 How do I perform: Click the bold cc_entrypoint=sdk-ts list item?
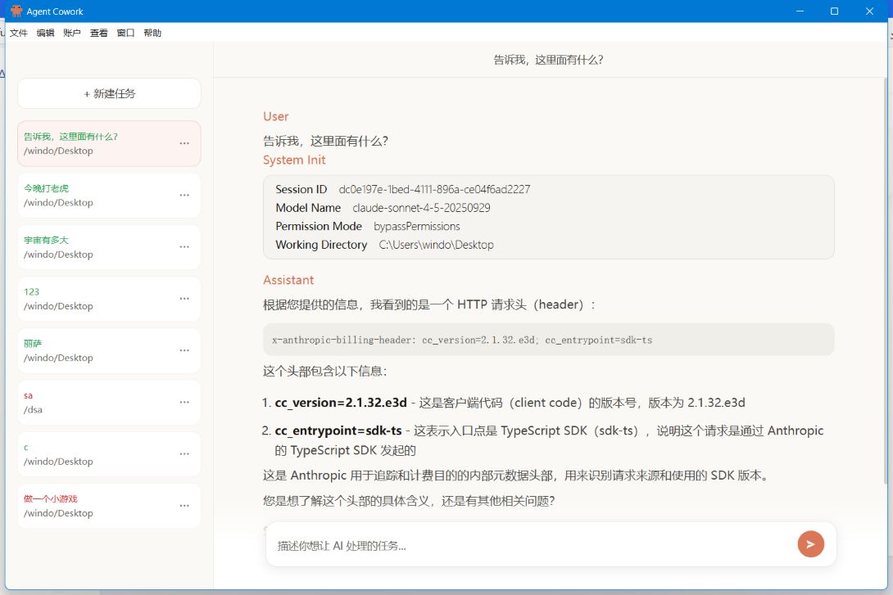338,430
